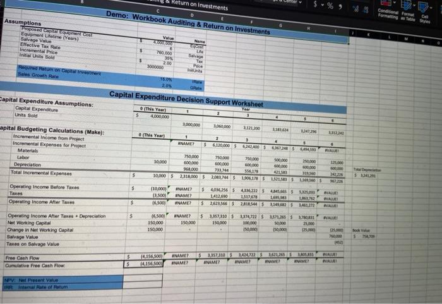Apply Comma Style number format
This screenshot has height=304, width=442.
click(340, 7)
